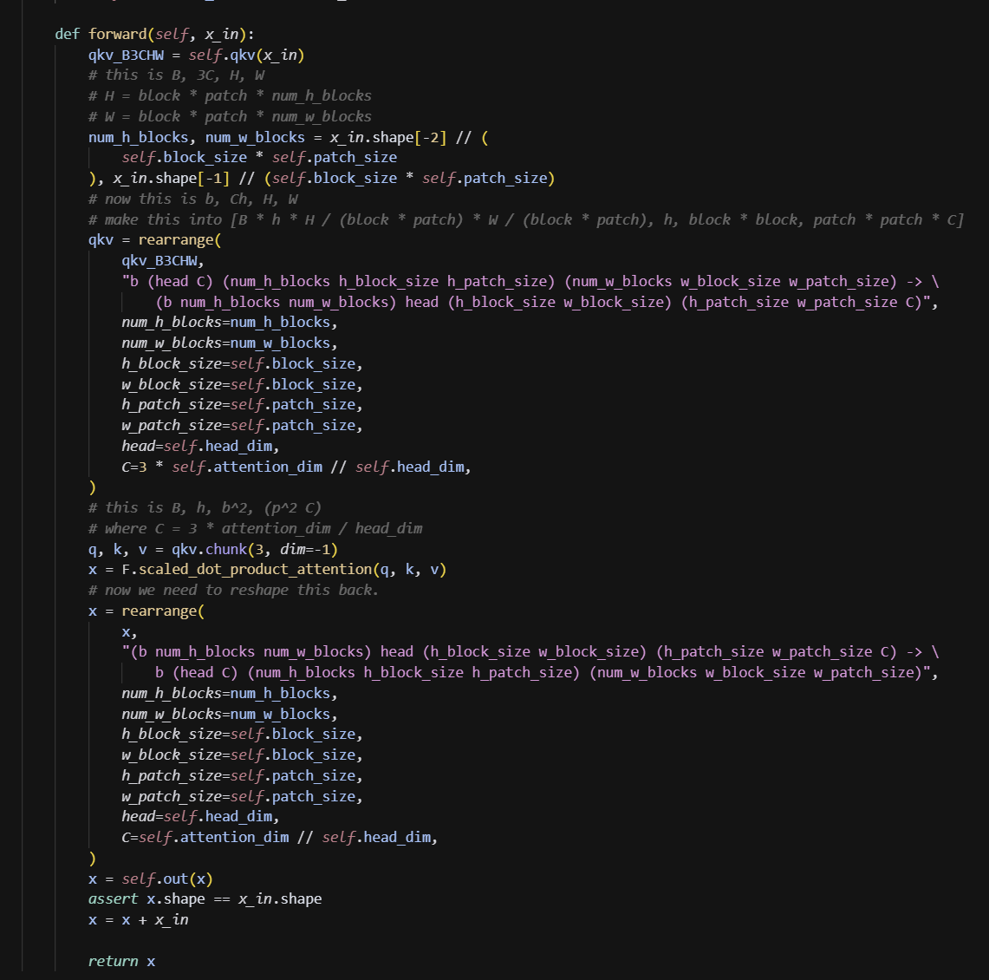Click the 'num_h_blocks, num_w_blocks = x_in.shape[-2] // (' line
This screenshot has width=989, height=980.
click(289, 137)
